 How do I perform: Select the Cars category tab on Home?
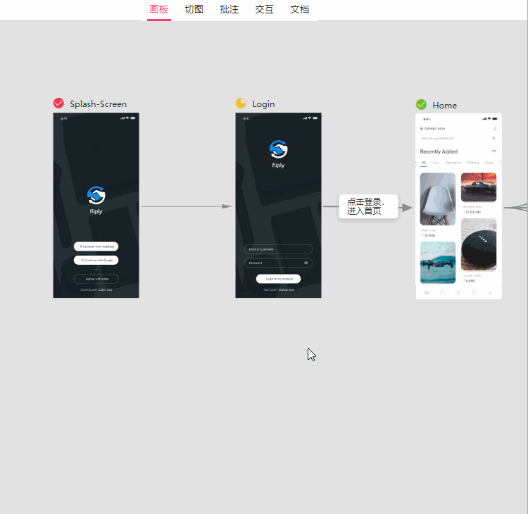coord(436,163)
